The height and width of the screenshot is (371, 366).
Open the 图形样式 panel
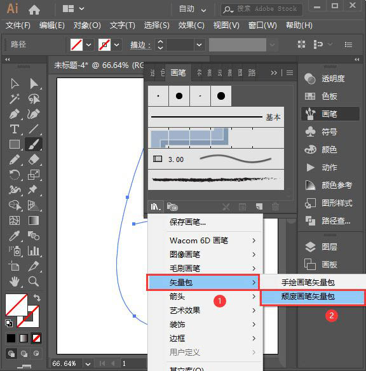pos(330,203)
